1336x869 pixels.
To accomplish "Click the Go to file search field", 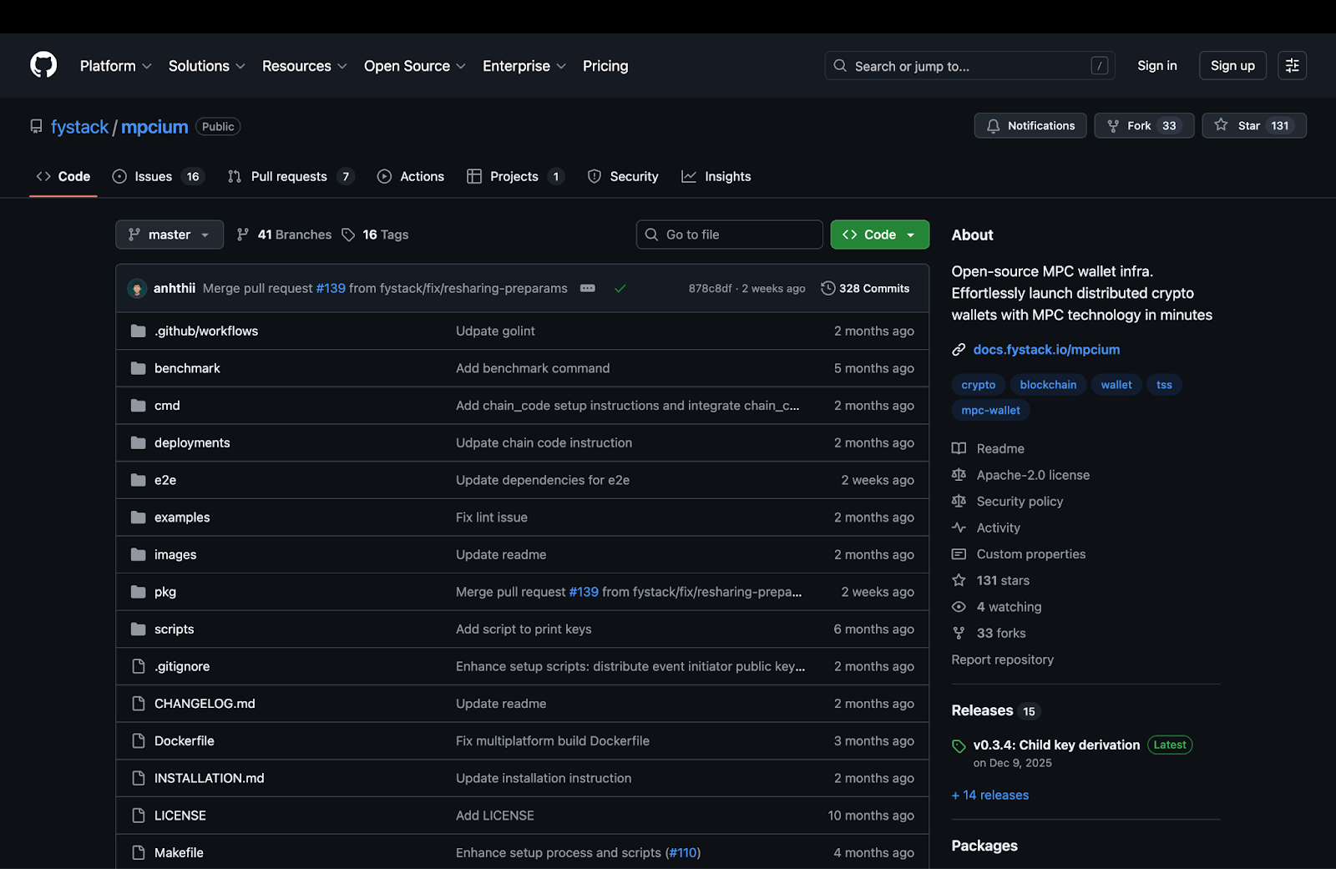I will (729, 235).
